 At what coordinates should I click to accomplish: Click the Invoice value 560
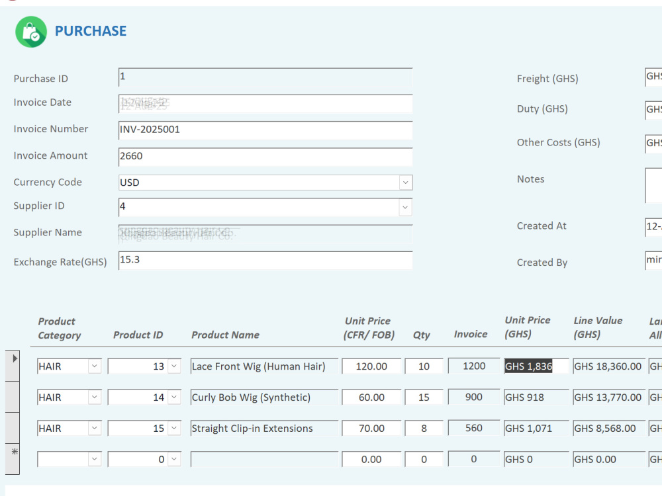click(474, 428)
